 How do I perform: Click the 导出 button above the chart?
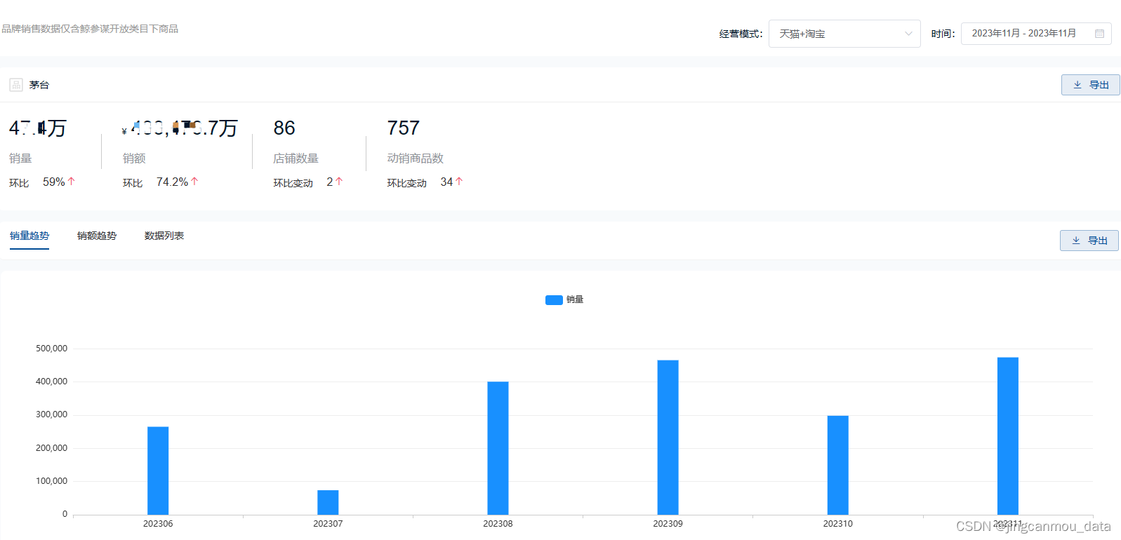(1089, 241)
